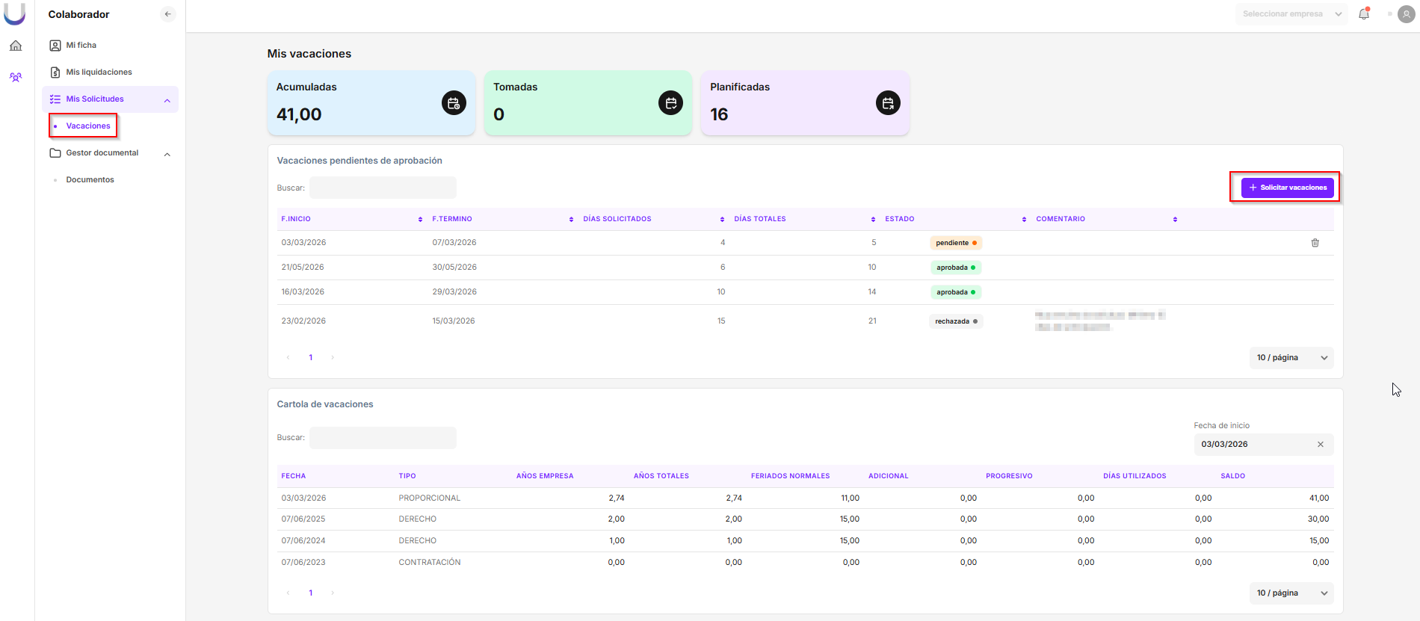This screenshot has width=1420, height=621.
Task: Clear the Fecha de inicio date
Action: pyautogui.click(x=1320, y=445)
